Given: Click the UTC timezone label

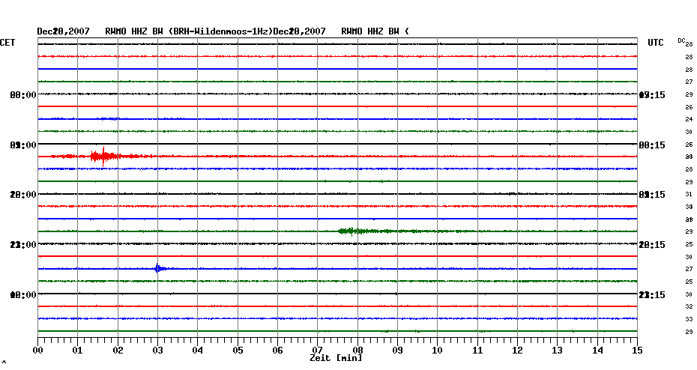Looking at the screenshot, I should click(x=655, y=43).
